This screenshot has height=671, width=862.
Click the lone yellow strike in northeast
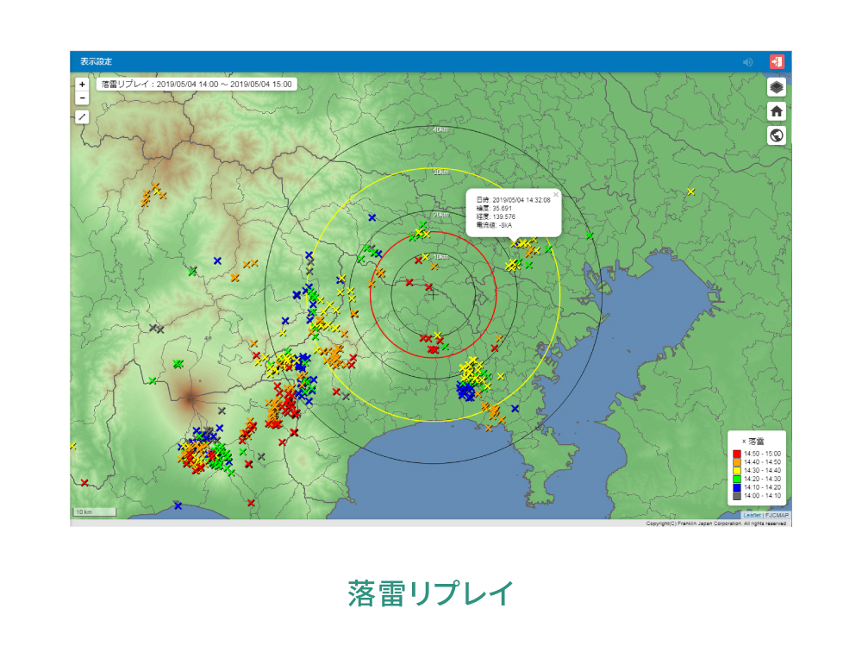point(691,191)
